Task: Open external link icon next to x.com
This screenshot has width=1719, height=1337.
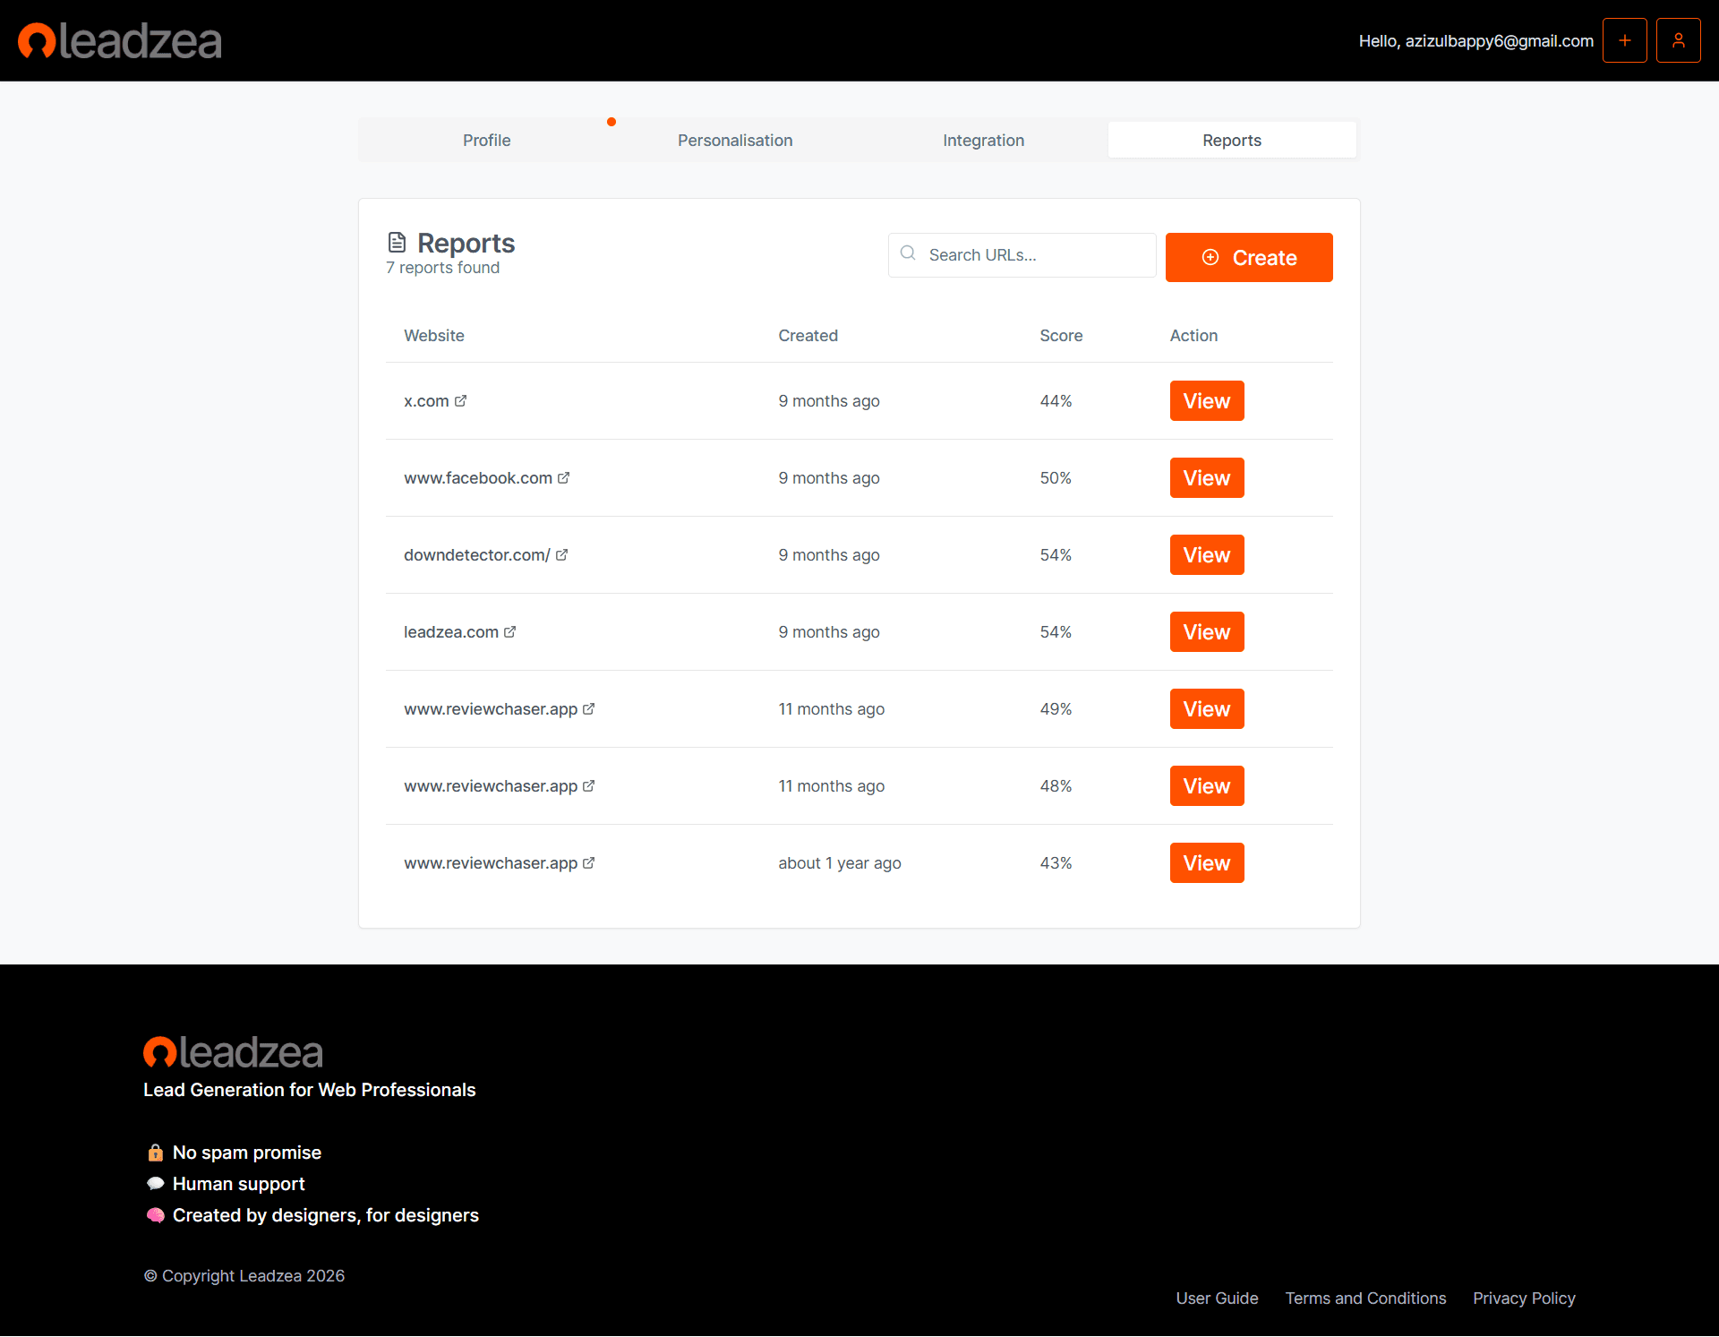Action: (x=460, y=401)
